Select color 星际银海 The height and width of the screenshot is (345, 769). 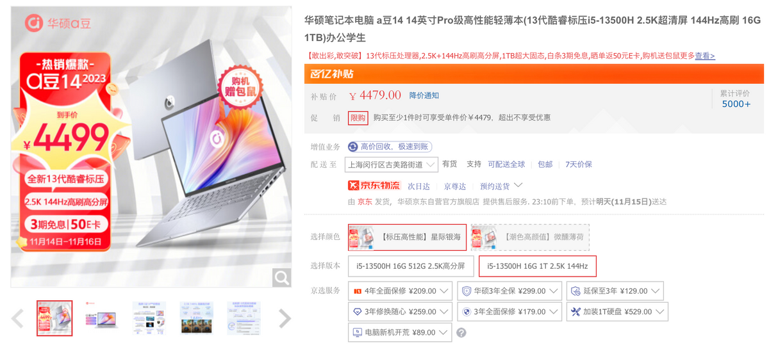(407, 237)
